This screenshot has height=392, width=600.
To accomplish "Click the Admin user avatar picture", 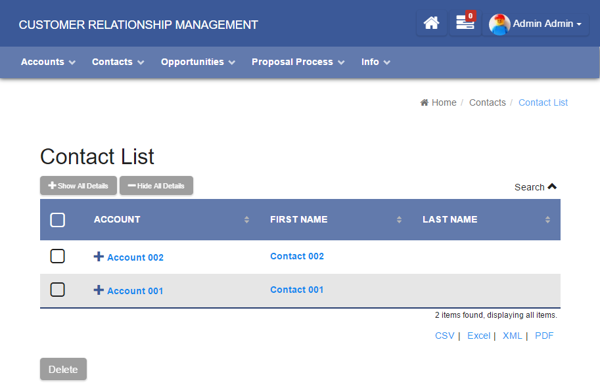I will pos(499,24).
